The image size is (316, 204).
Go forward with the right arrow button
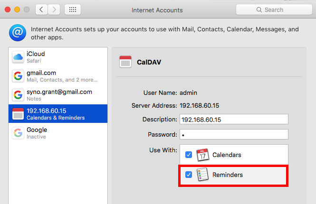tap(54, 9)
